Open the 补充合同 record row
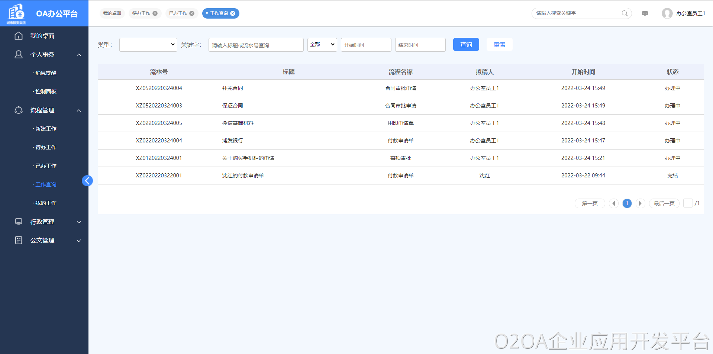713x354 pixels. pos(233,88)
